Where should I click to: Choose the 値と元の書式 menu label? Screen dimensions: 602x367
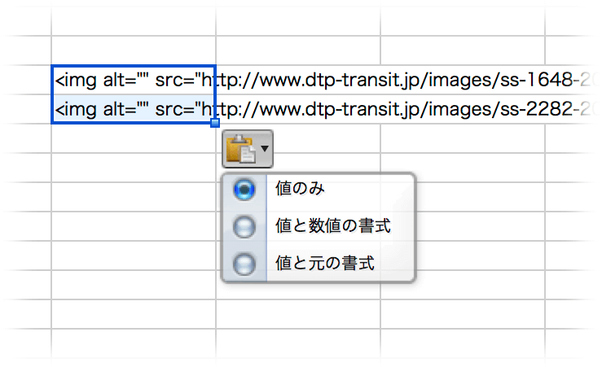pos(325,263)
